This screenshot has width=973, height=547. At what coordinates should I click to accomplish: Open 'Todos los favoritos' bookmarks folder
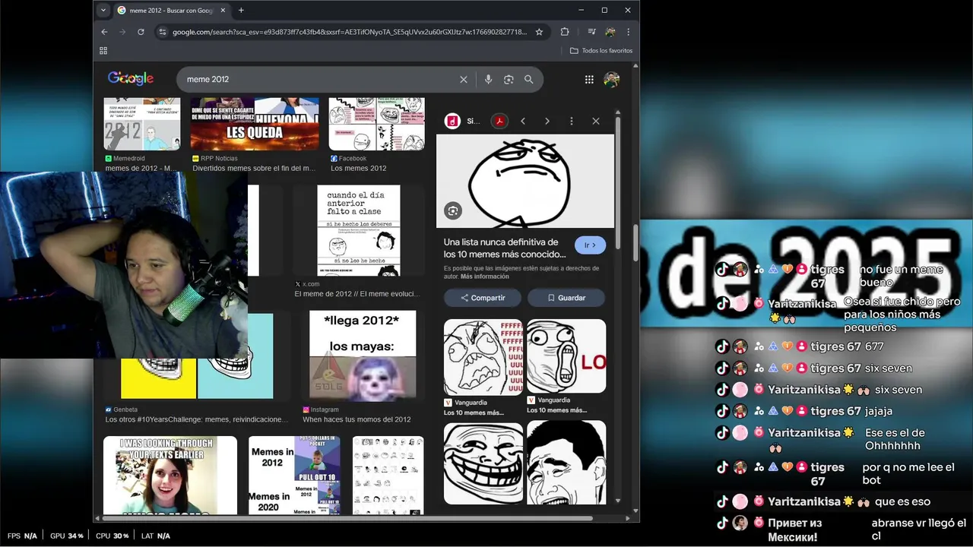pyautogui.click(x=601, y=51)
